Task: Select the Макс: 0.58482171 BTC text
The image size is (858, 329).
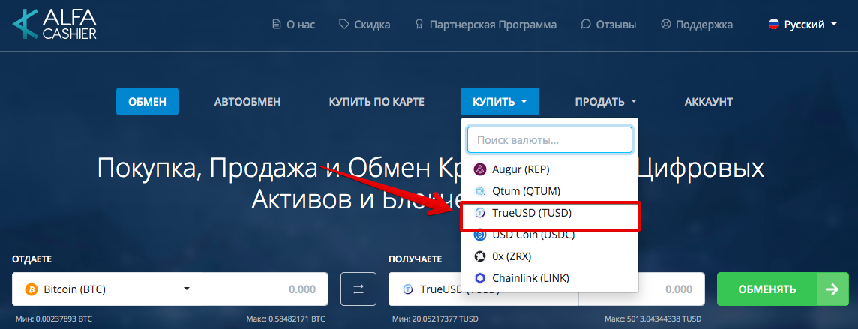Action: (287, 319)
